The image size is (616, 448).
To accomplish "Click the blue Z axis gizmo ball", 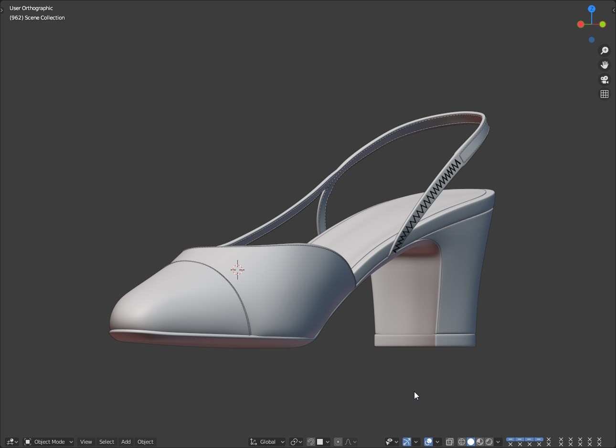I will click(592, 9).
